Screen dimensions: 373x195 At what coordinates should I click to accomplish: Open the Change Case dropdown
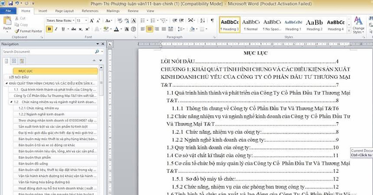[x=108, y=21]
